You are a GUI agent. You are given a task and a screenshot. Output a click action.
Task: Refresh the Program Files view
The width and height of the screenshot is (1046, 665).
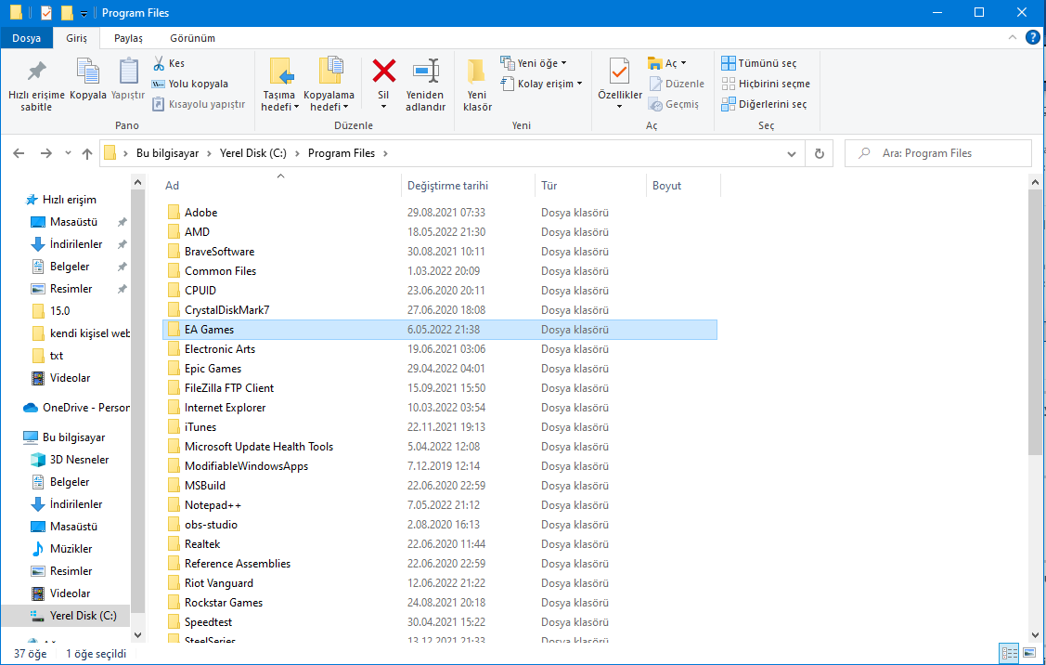[x=820, y=153]
